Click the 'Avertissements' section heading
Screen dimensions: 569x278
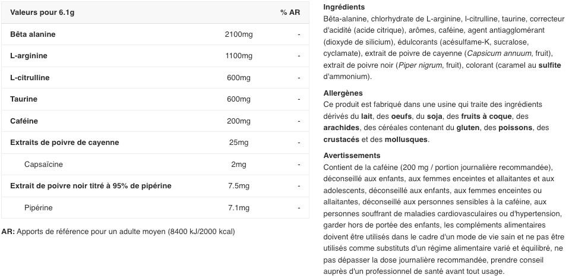[x=352, y=156]
